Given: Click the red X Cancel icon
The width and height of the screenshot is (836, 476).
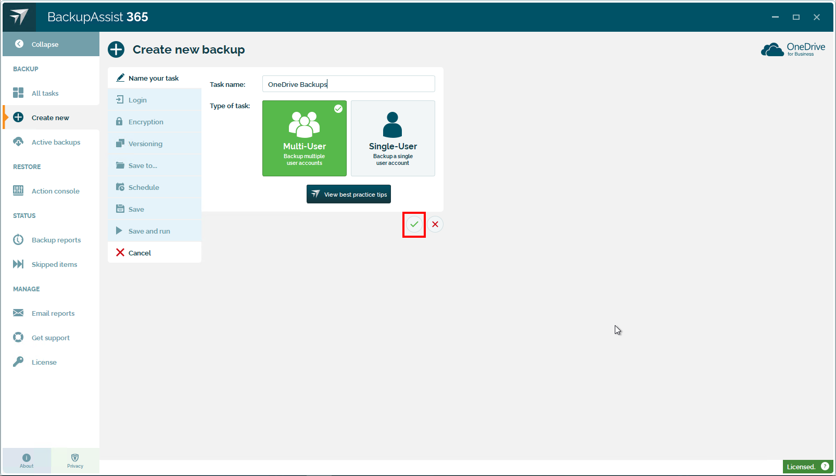Looking at the screenshot, I should pos(120,252).
